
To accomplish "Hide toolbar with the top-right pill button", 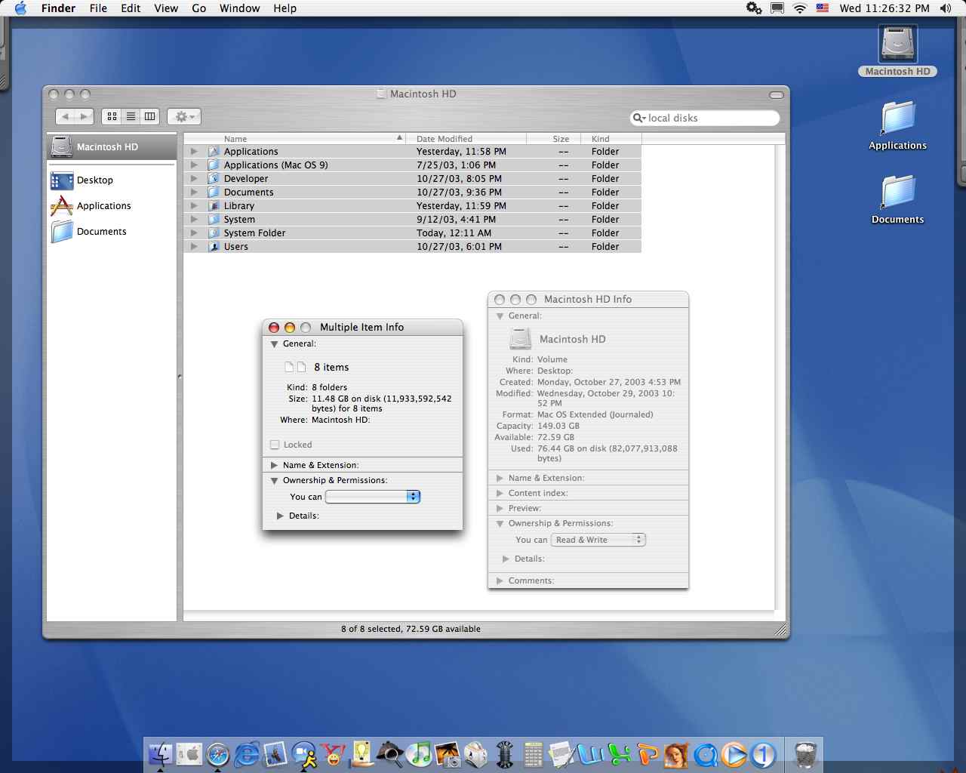I will 776,94.
